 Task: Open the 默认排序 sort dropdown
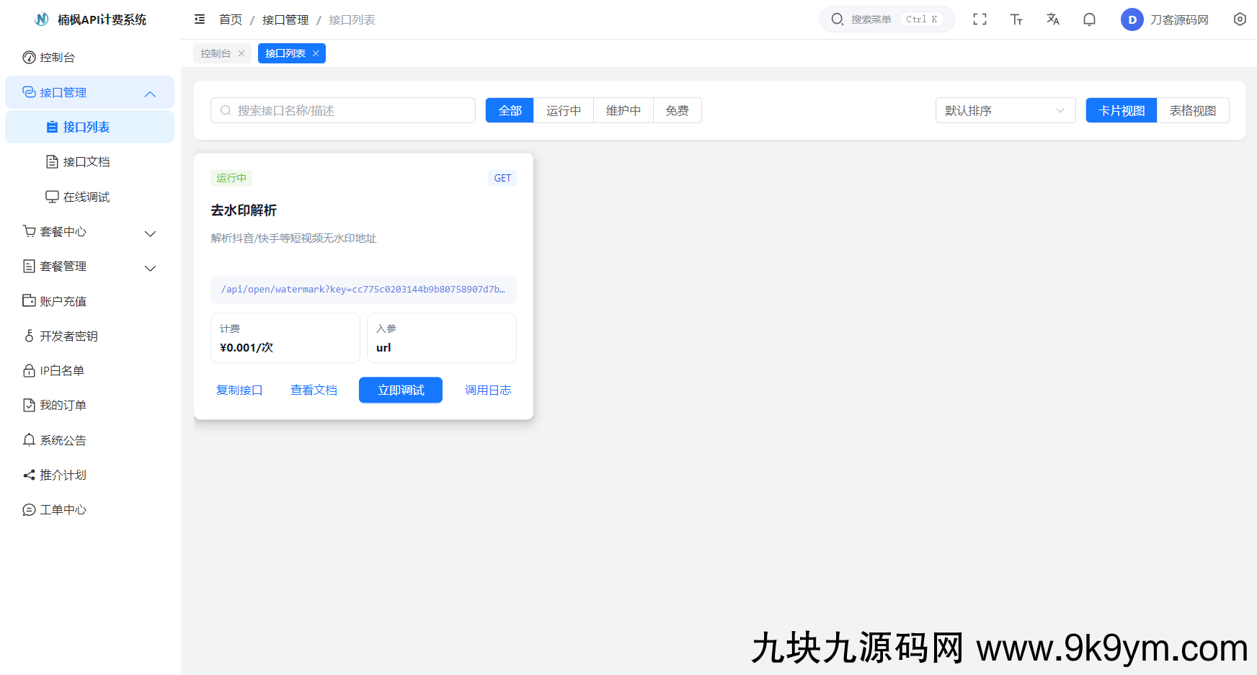1005,110
